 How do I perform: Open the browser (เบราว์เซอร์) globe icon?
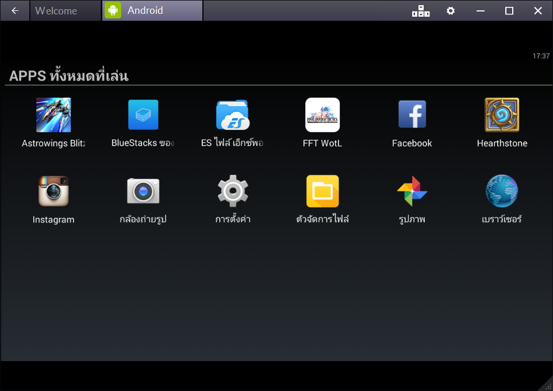point(502,191)
